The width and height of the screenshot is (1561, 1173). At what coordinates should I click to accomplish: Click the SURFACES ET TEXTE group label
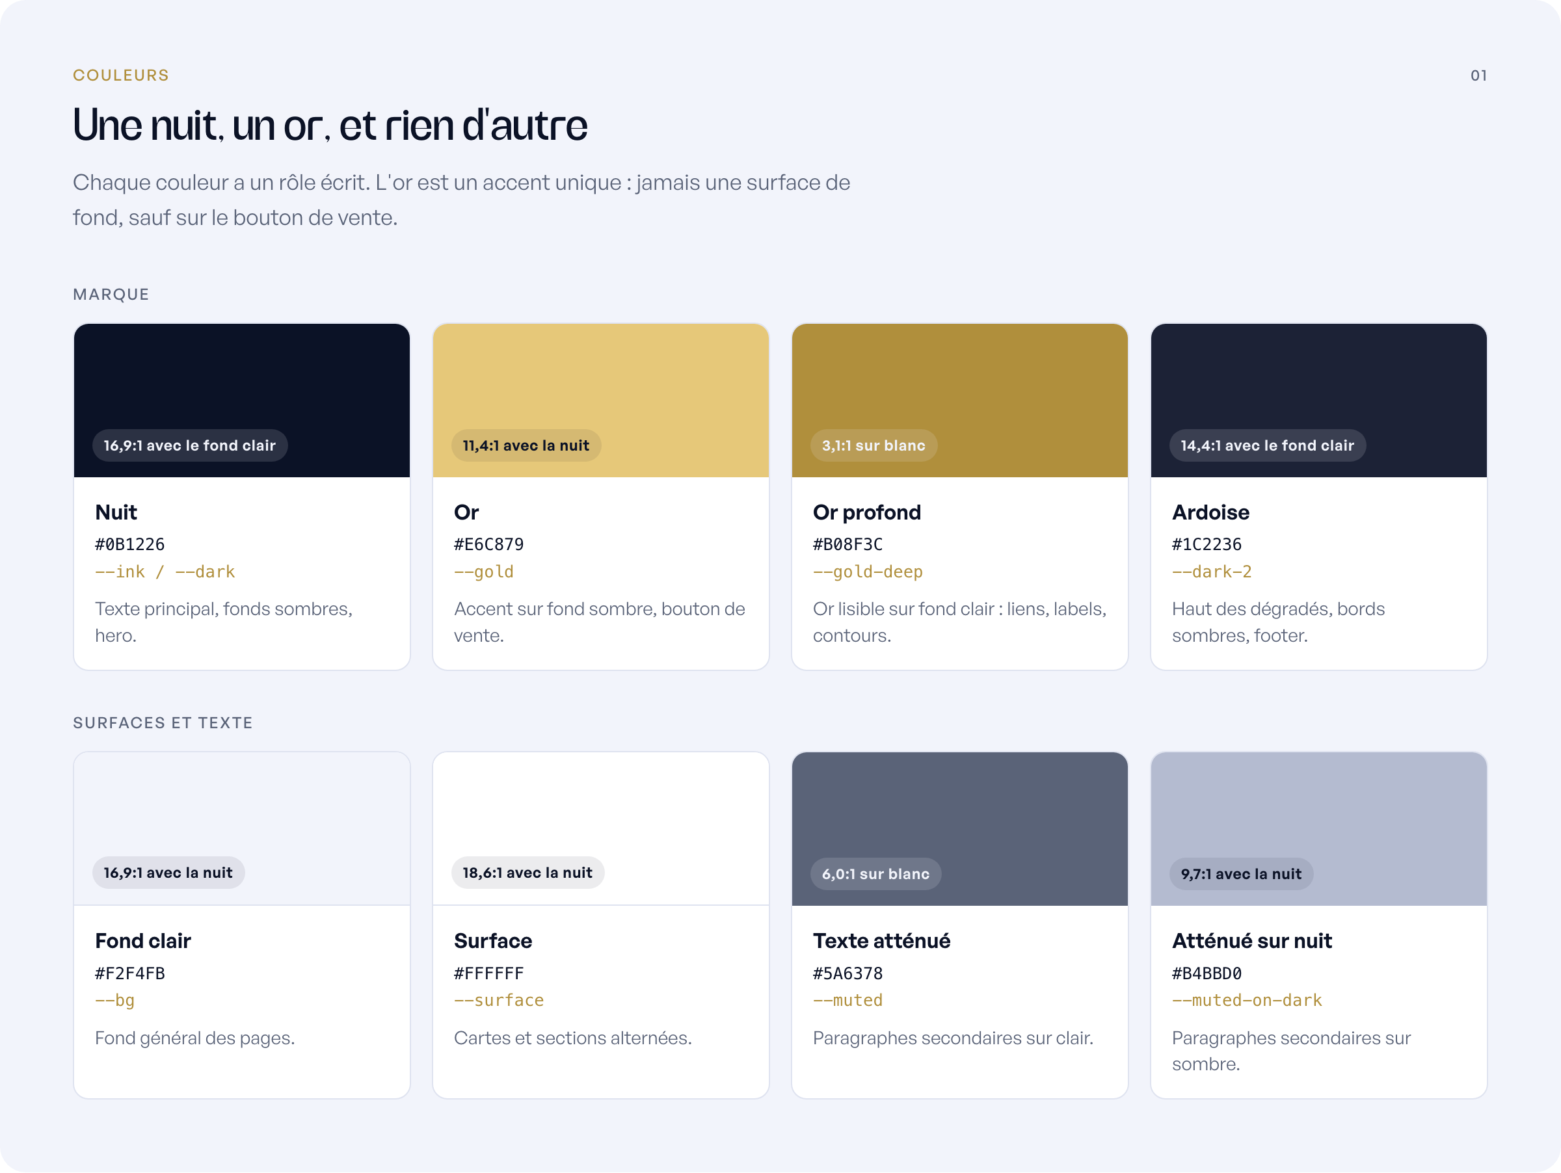(163, 723)
